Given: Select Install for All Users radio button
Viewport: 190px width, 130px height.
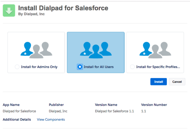Looking at the screenshot, I should click(x=80, y=67).
